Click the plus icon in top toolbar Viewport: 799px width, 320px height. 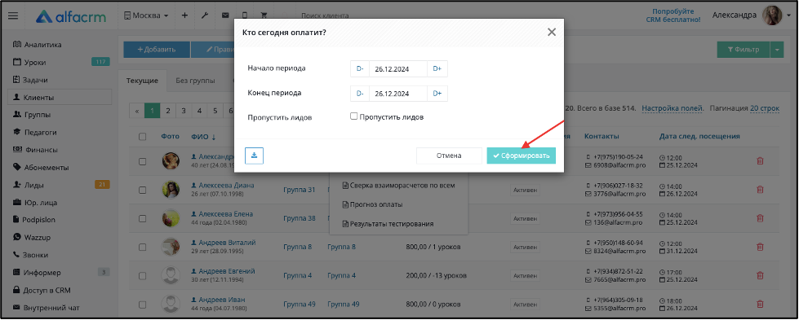pos(185,15)
